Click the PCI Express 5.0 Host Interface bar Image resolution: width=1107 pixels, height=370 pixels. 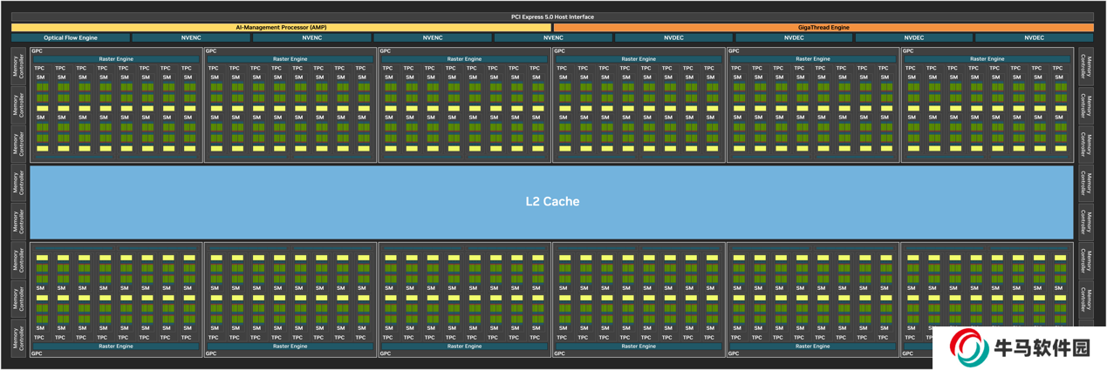point(552,17)
